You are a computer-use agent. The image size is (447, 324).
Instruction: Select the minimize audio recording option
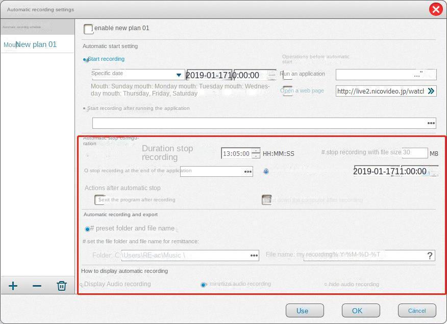(204, 285)
